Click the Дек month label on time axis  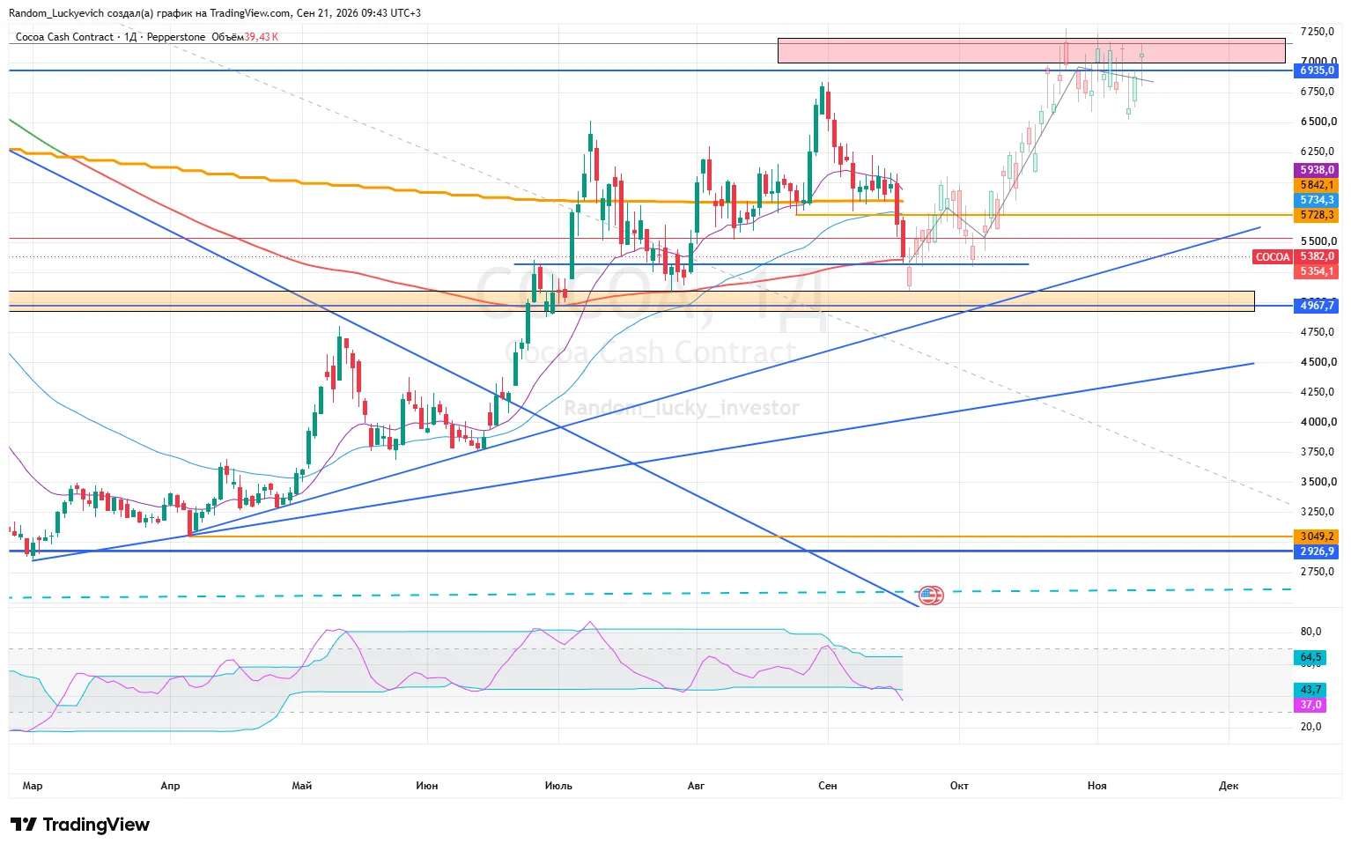tap(1229, 786)
